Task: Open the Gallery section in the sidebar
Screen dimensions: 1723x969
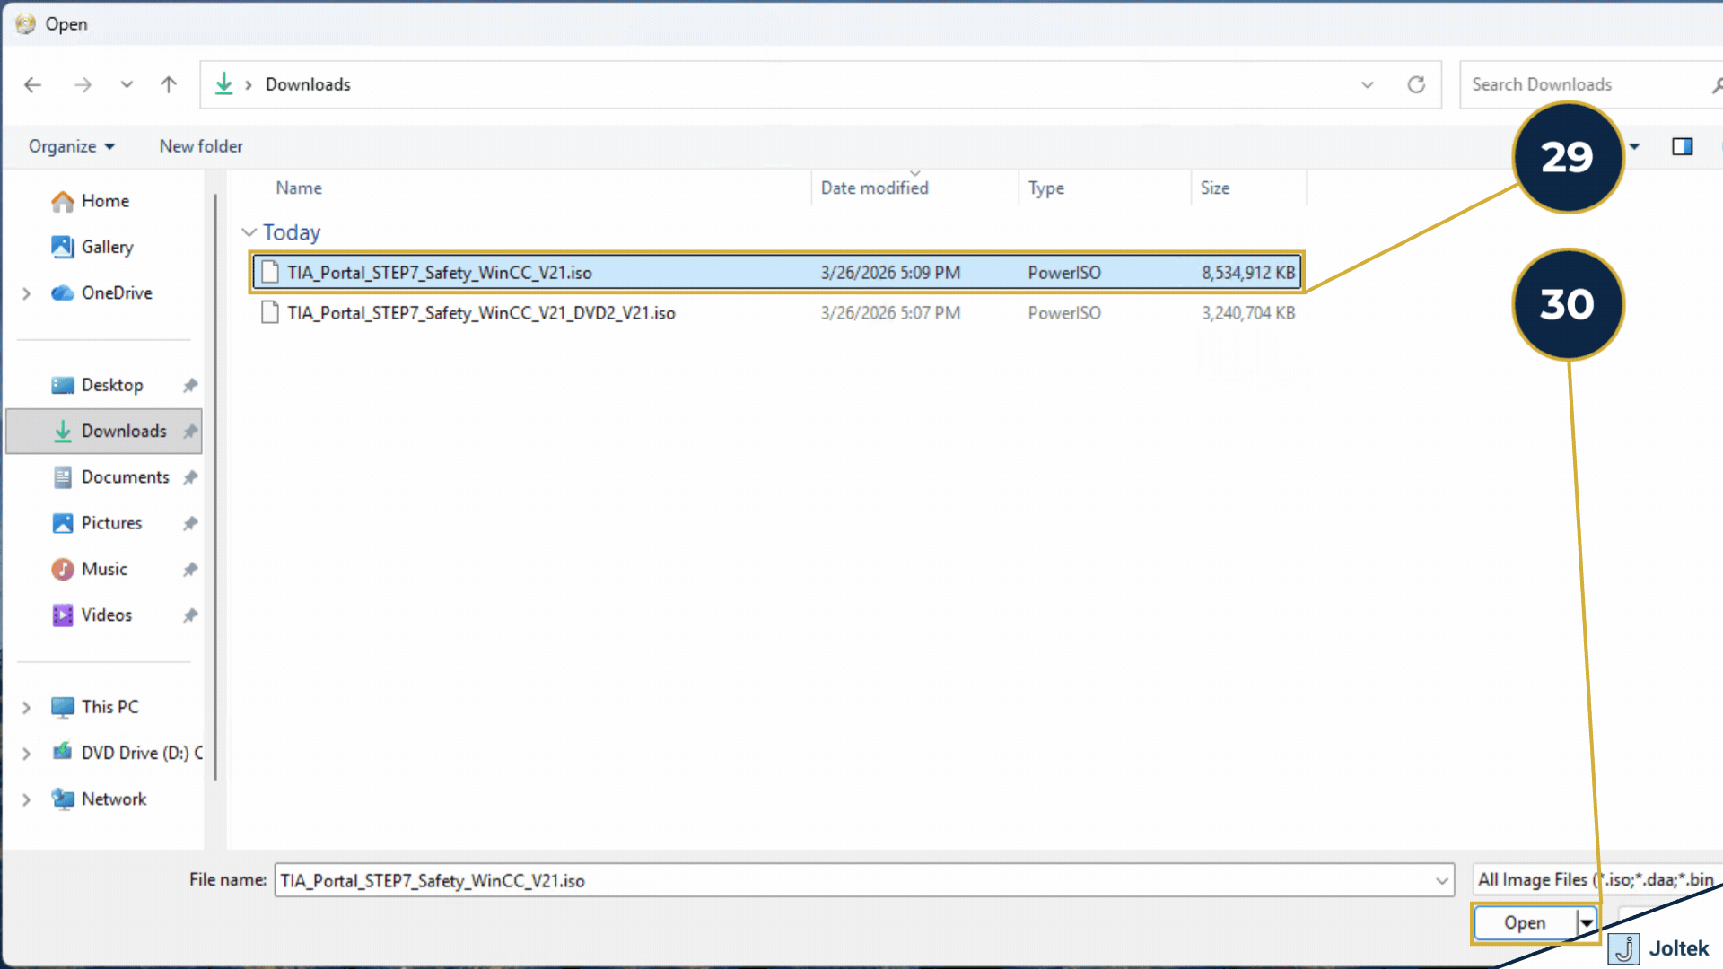Action: (x=107, y=247)
